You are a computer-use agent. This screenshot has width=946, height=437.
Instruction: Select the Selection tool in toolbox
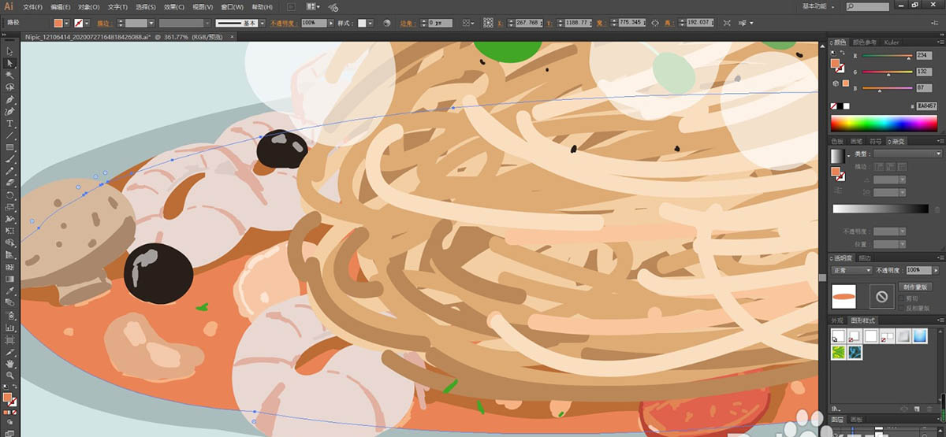pos(10,51)
